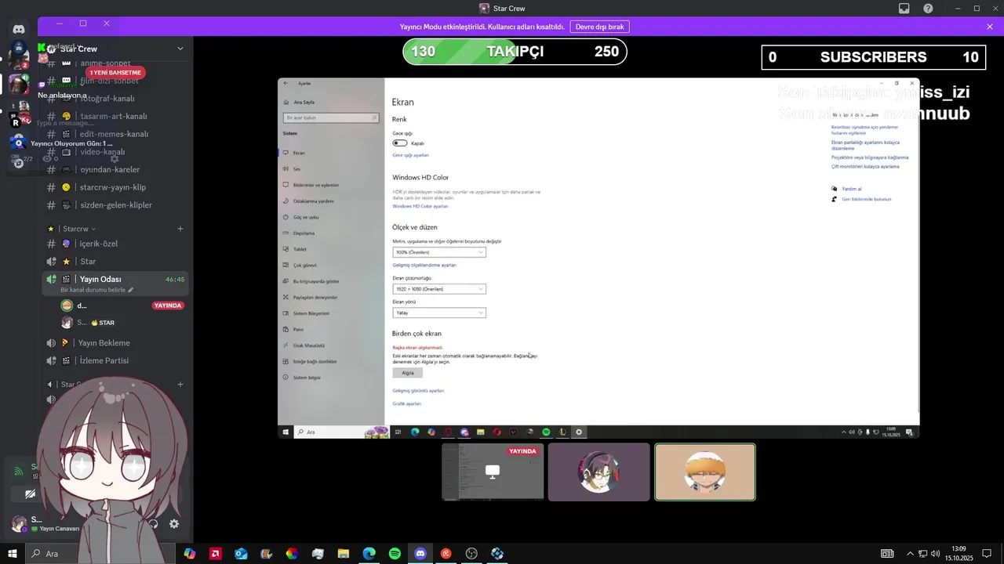Click the Algıla detect button

[408, 373]
